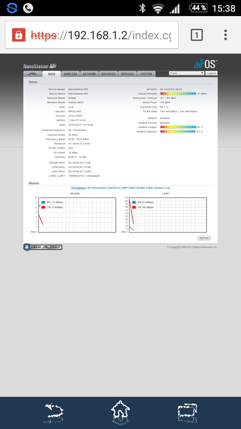View the ARP Table
Screen dimensions: 241x429
[129, 188]
